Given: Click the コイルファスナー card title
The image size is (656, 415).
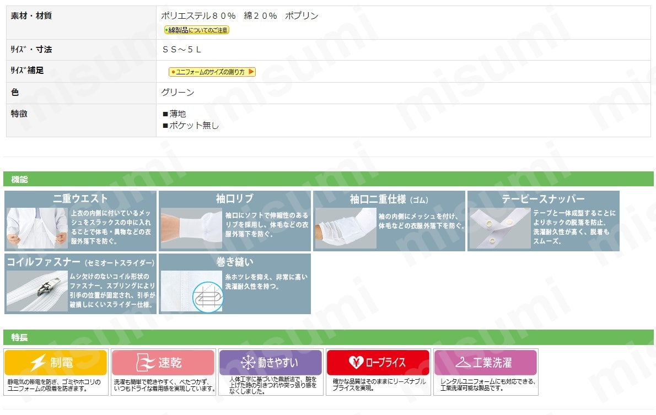Looking at the screenshot, I should [x=80, y=262].
